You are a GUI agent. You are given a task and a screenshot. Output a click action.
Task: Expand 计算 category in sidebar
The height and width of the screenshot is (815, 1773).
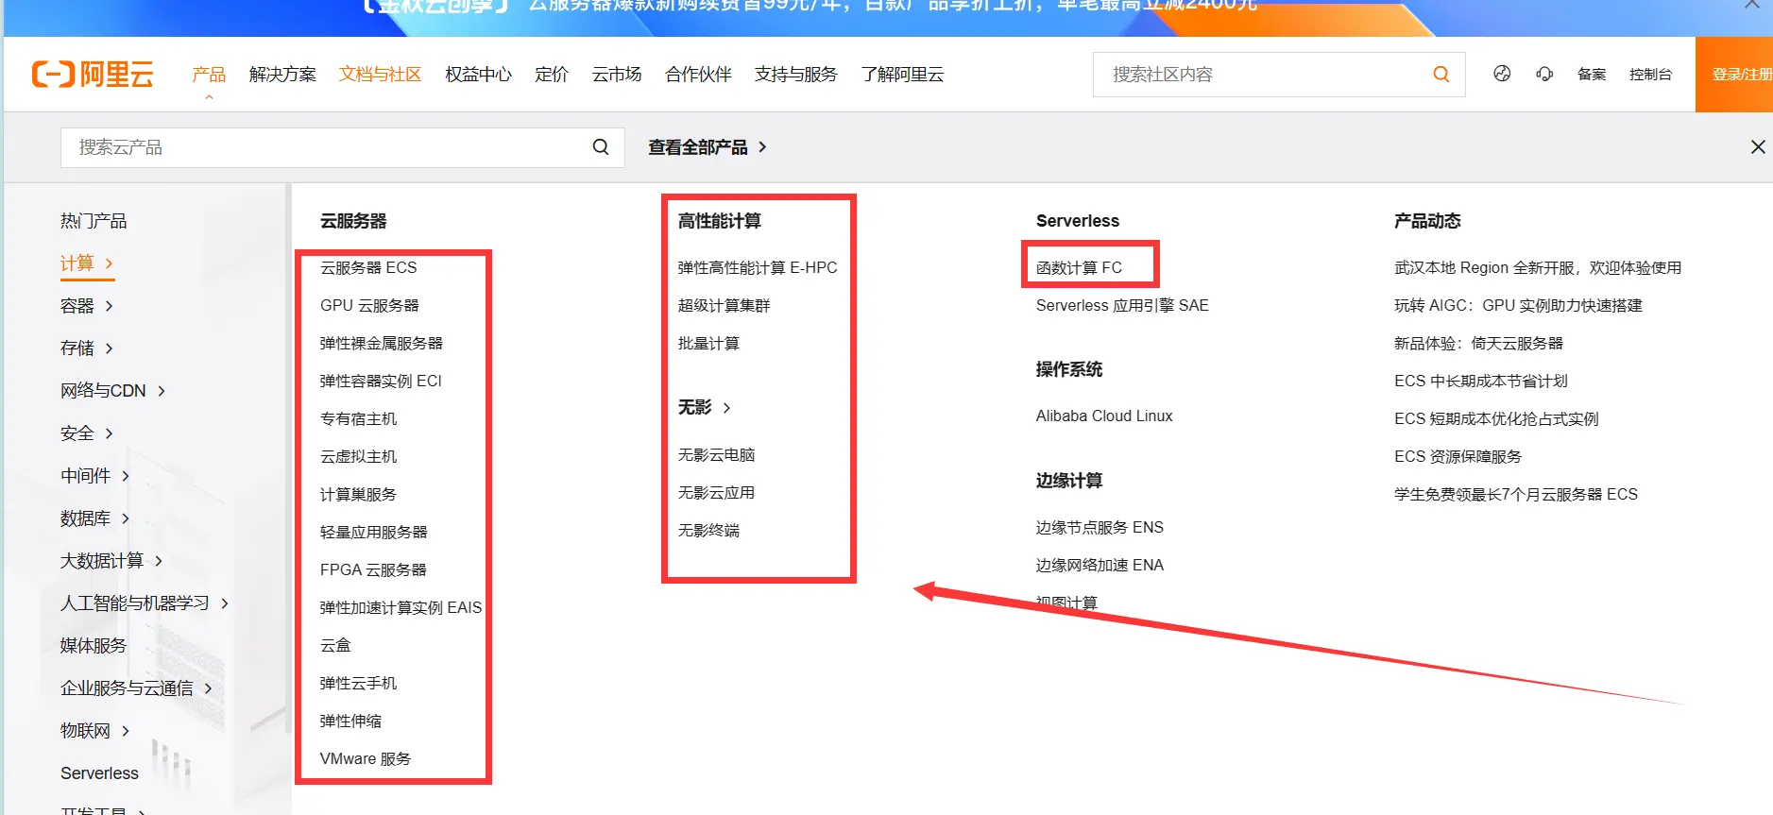point(86,263)
